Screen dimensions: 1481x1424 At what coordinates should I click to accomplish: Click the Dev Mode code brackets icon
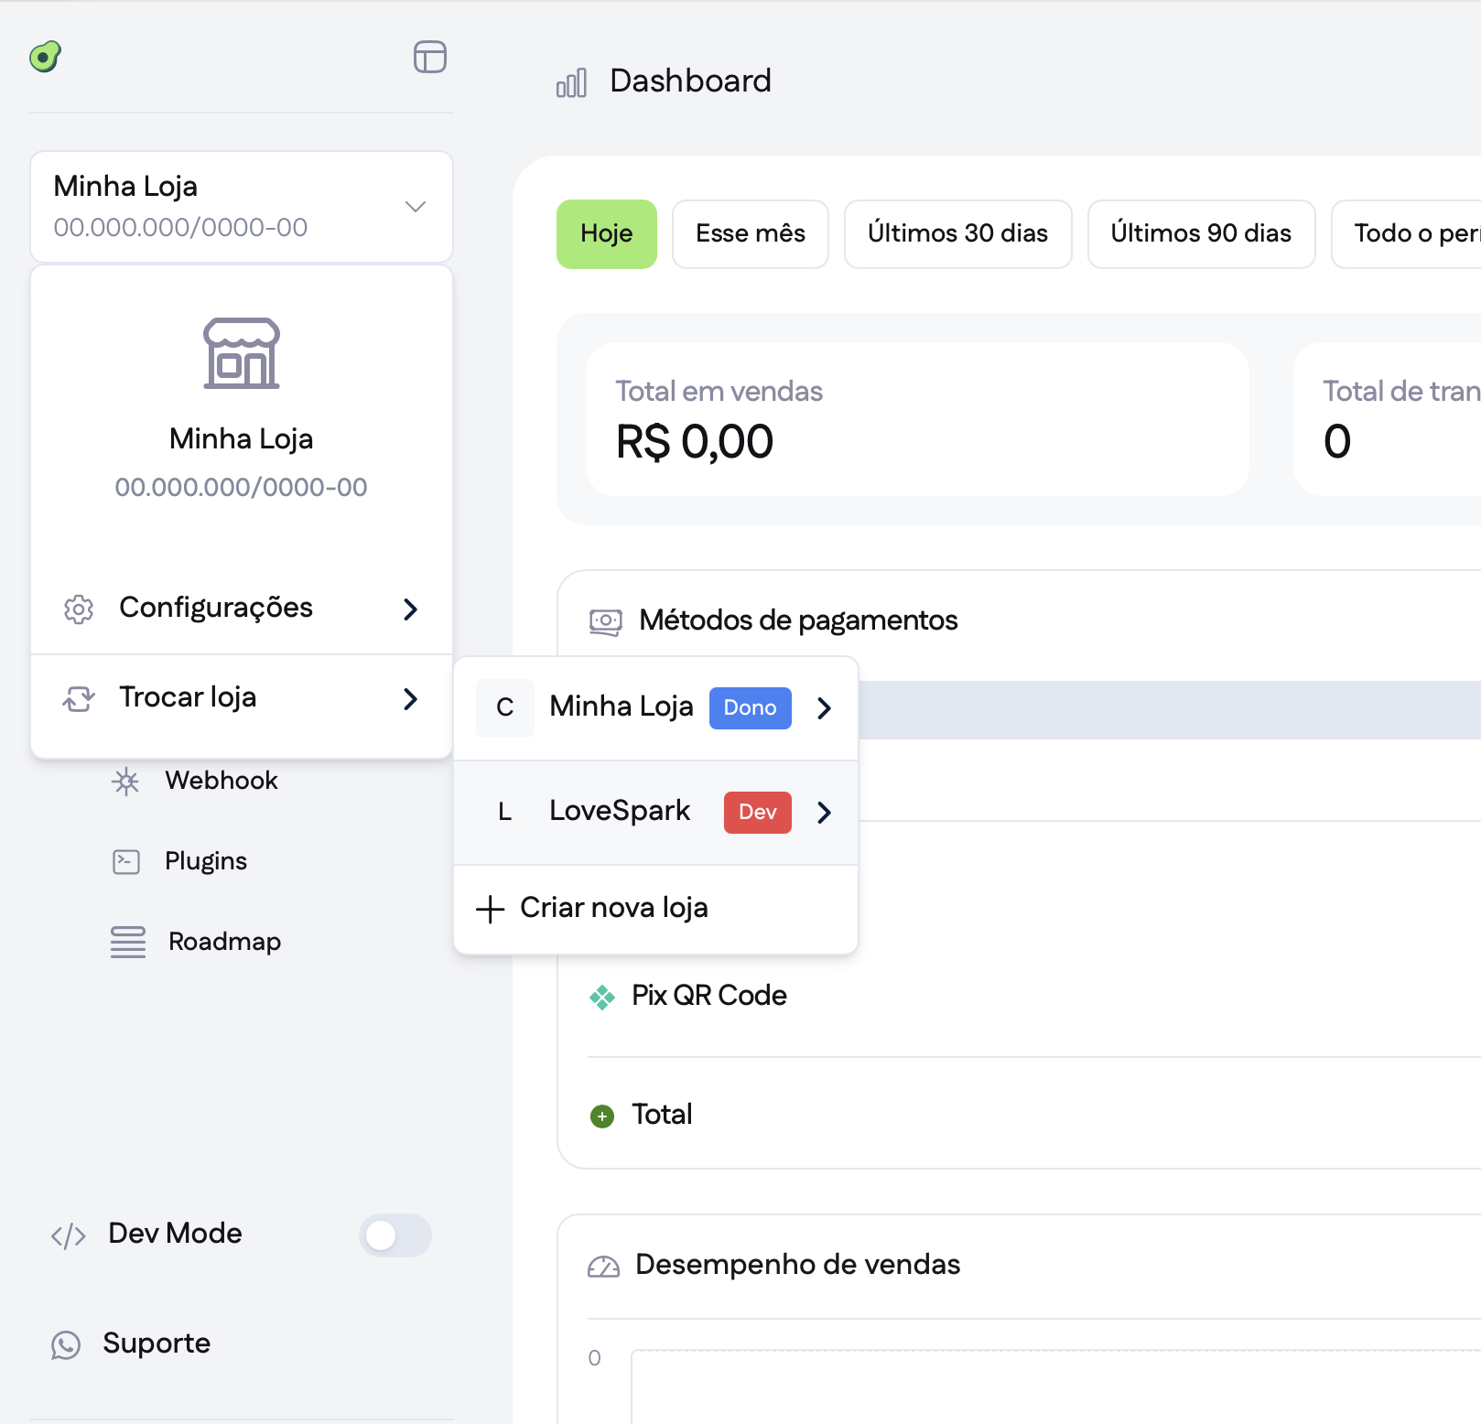tap(69, 1235)
